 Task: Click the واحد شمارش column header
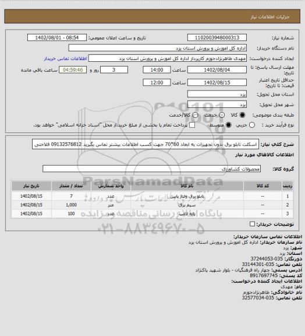pyautogui.click(x=111, y=185)
